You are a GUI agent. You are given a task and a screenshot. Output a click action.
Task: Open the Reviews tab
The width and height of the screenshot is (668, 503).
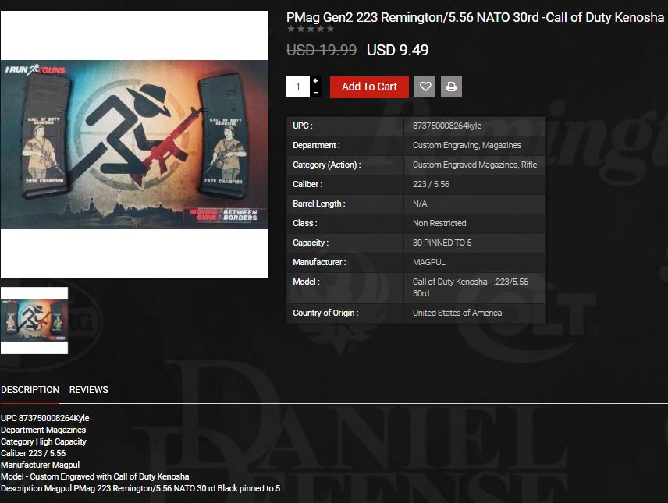coord(89,390)
